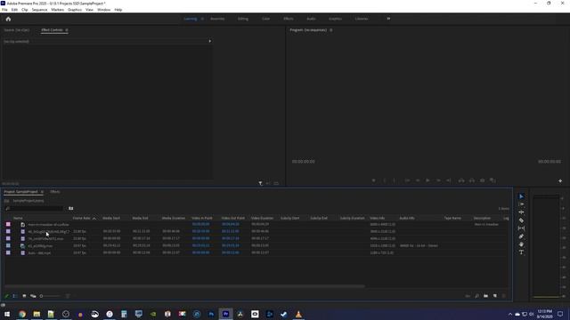Open the Sort Icons menu in Project panel
The image size is (570, 320).
68,296
